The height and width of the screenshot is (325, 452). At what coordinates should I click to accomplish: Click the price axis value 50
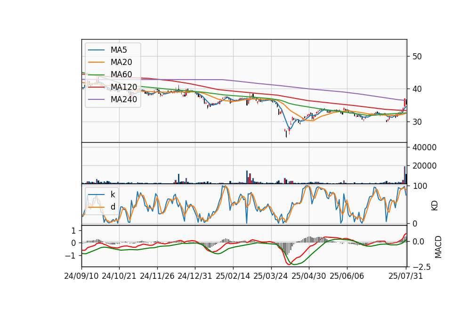(417, 57)
